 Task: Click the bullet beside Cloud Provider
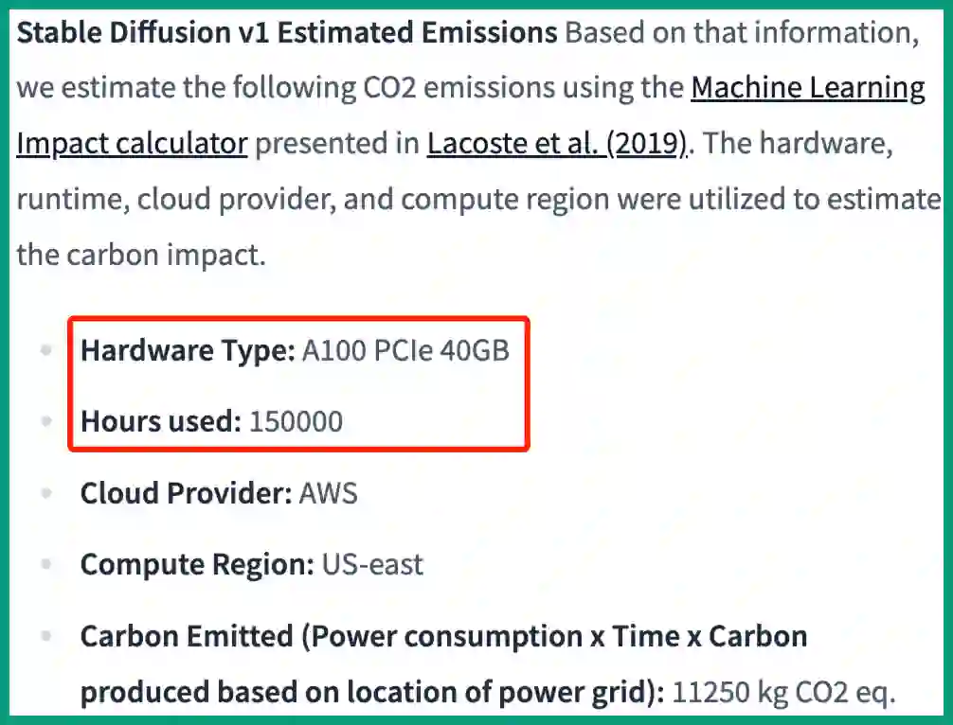45,493
